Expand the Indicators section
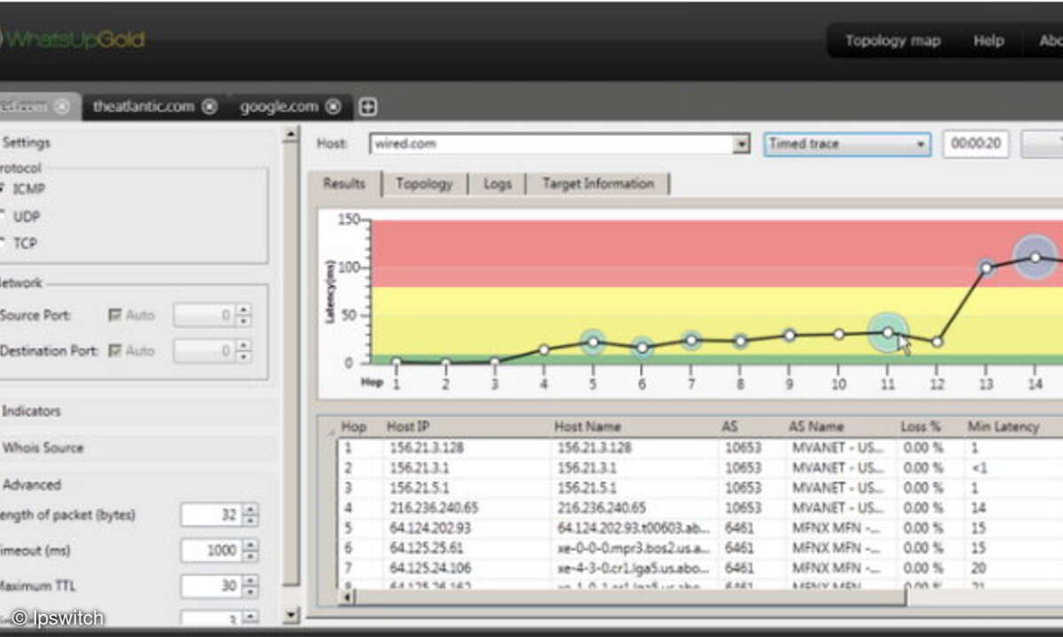Image resolution: width=1063 pixels, height=637 pixels. (x=31, y=411)
